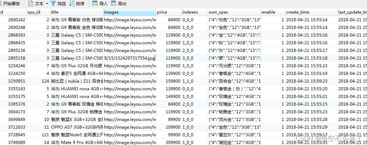Click title cell 华为 G9 Plus 32GB 铂雅金
The width and height of the screenshot is (367, 145).
point(77,112)
